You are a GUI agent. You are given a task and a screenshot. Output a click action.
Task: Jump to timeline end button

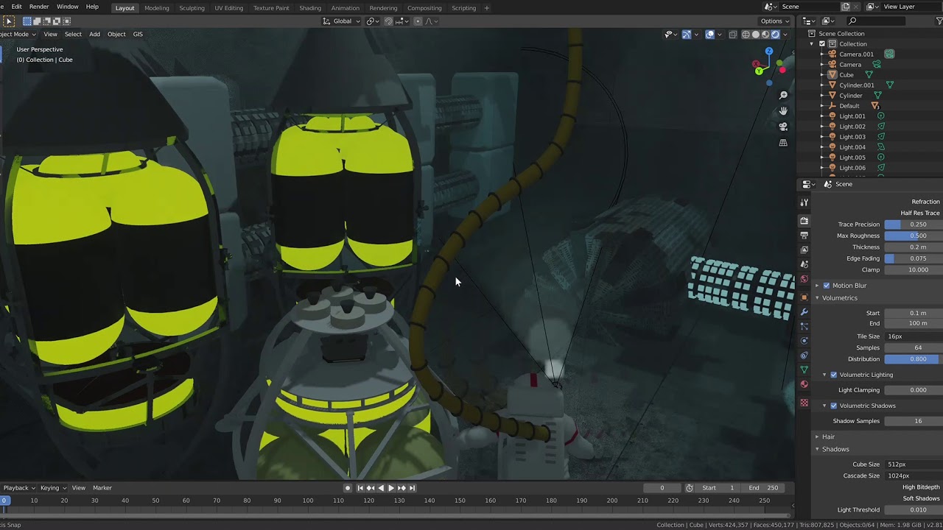(x=412, y=488)
